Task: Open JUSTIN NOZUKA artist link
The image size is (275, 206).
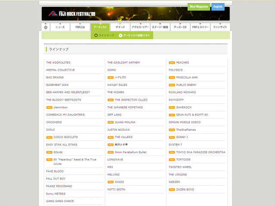Action: coord(119,130)
